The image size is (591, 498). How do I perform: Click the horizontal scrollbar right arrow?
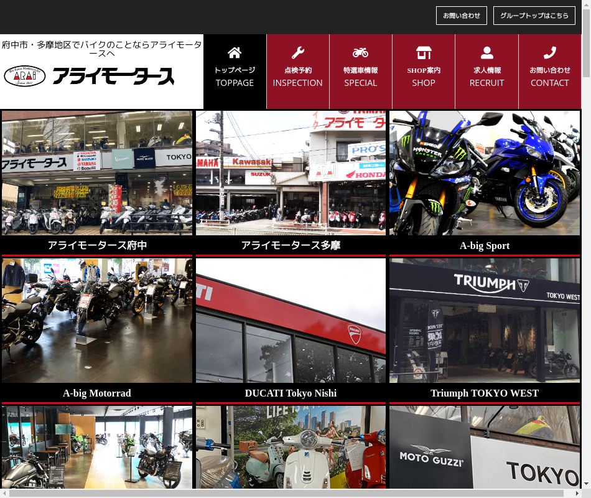pos(577,493)
